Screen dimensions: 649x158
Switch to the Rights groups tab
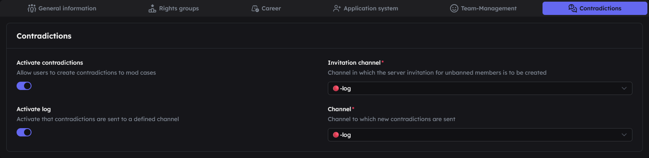coord(174,8)
